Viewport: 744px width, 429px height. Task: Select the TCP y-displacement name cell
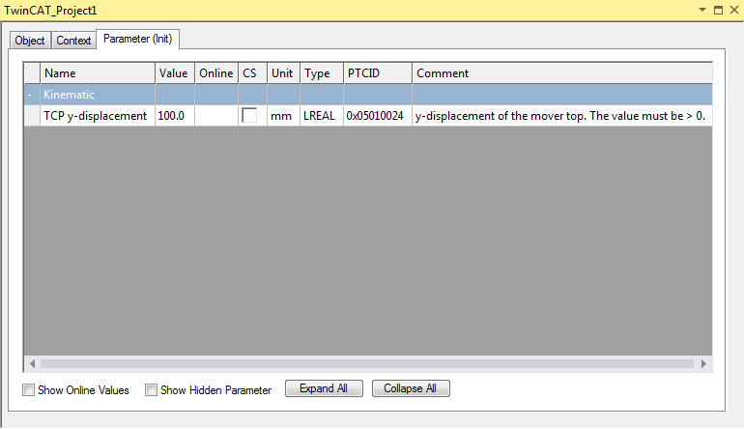(98, 116)
